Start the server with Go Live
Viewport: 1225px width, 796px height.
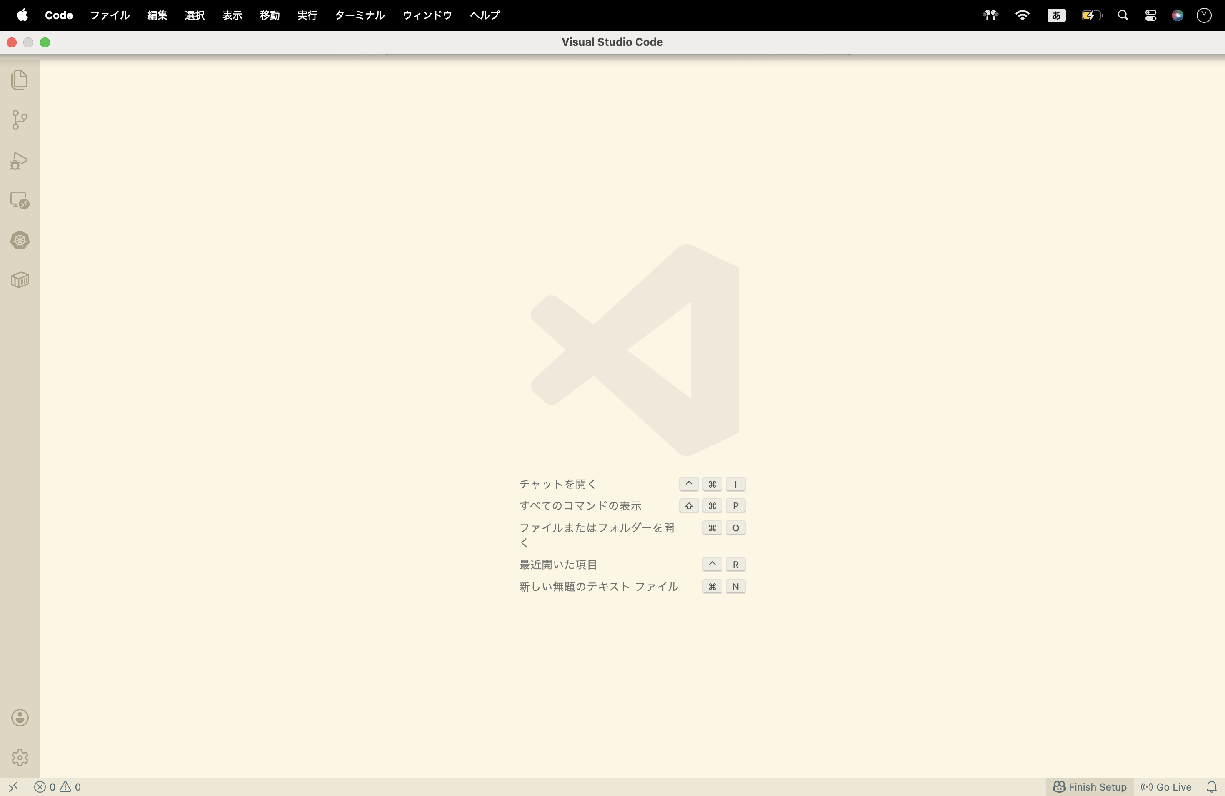tap(1166, 787)
